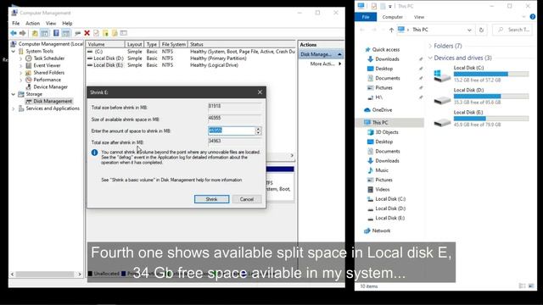Sort by Volume column header
This screenshot has height=305, width=543.
(105, 44)
